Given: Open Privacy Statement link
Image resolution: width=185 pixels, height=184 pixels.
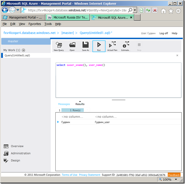Looking at the screenshot, I should [x=90, y=175].
